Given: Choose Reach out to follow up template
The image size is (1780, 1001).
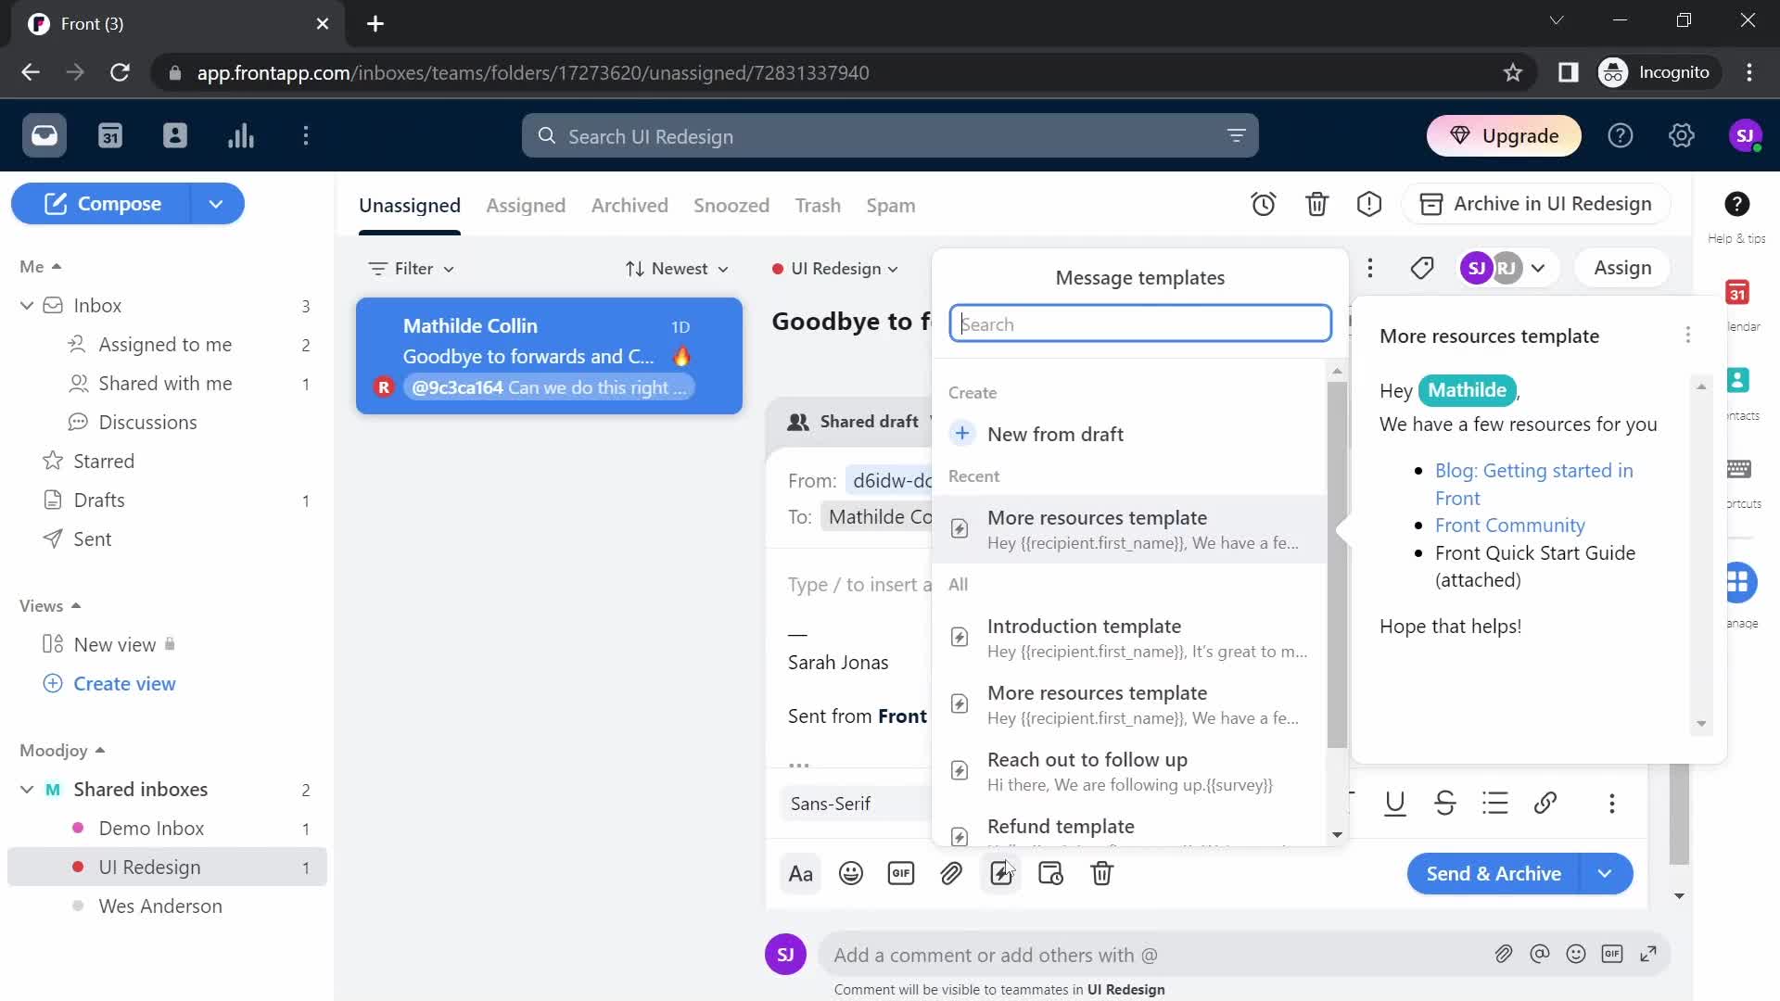Looking at the screenshot, I should point(1129,771).
